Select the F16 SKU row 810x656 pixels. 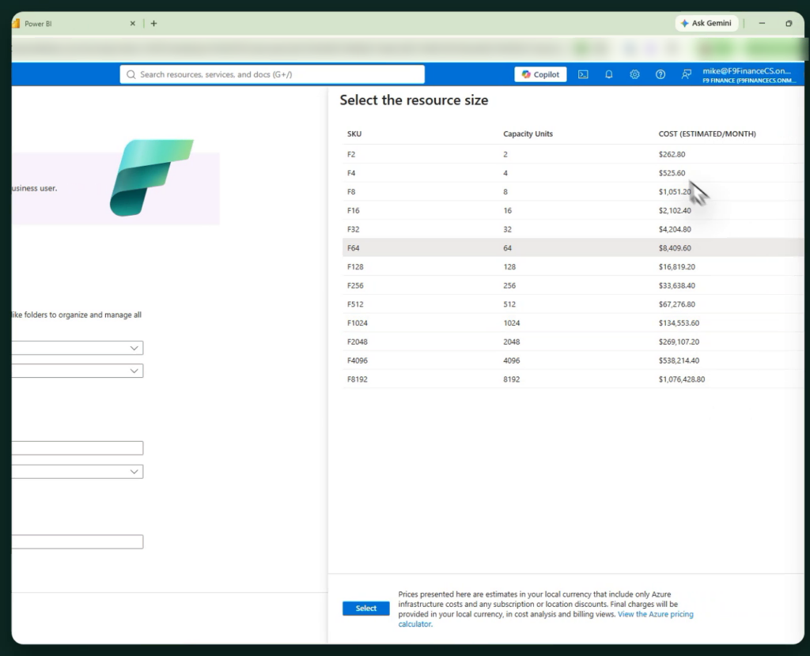pos(573,210)
